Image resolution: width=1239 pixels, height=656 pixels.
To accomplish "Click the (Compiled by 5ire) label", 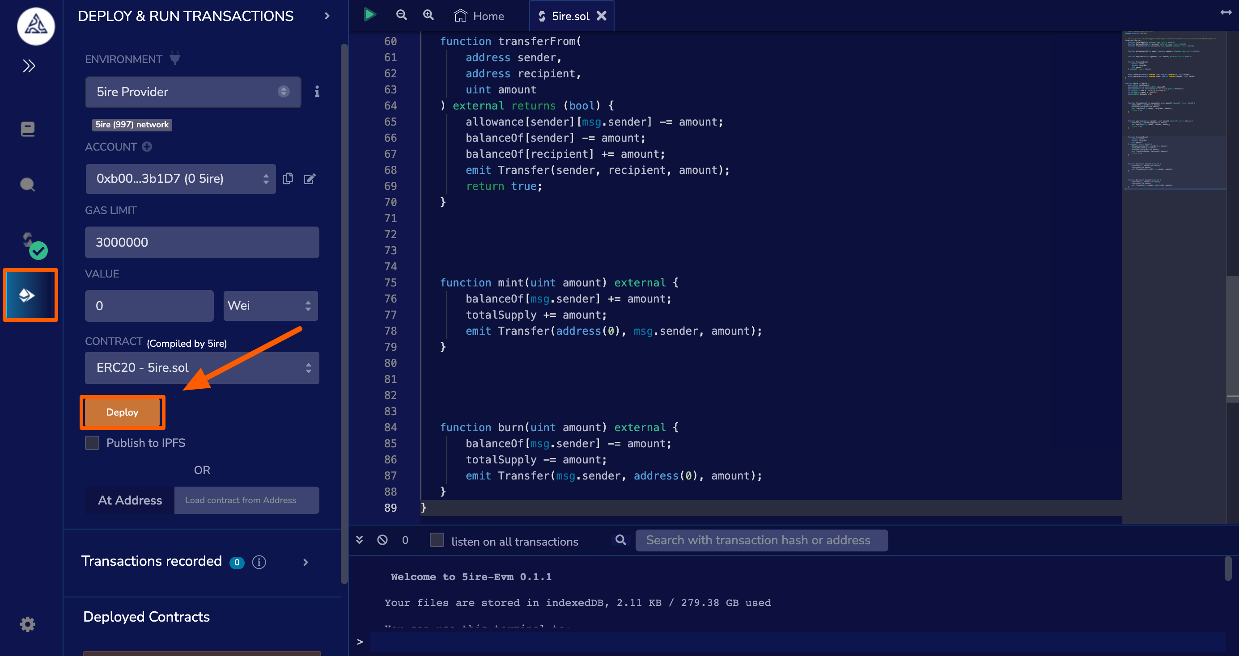I will [x=187, y=343].
